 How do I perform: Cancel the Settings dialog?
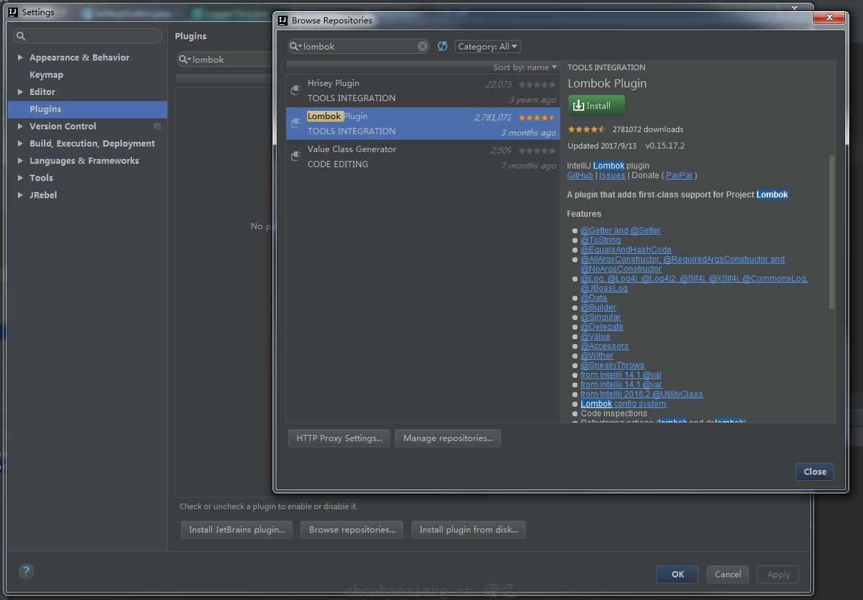pyautogui.click(x=727, y=575)
